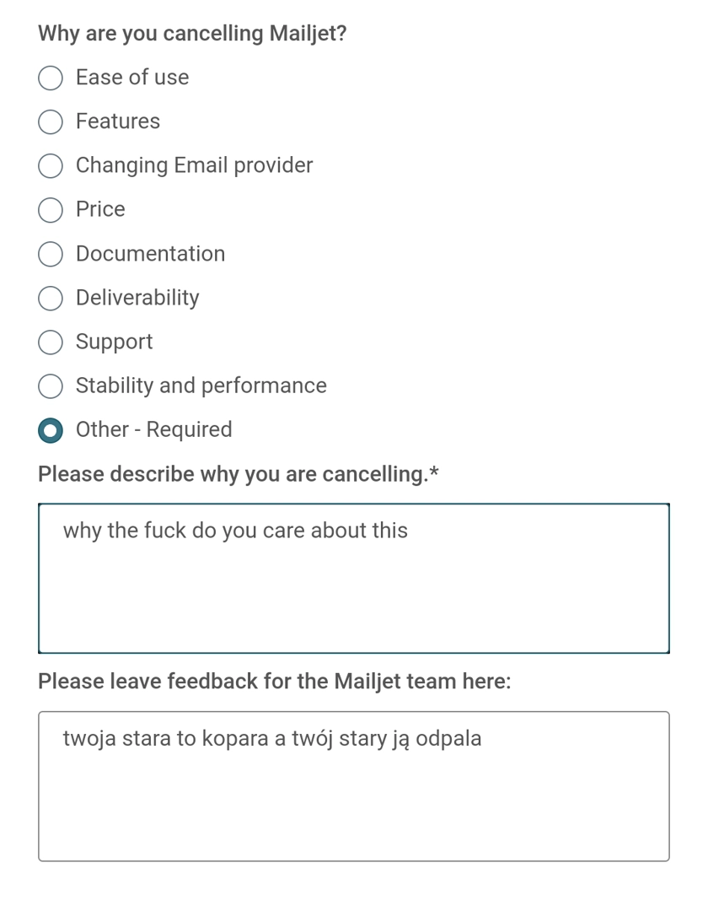Screen dimensions: 708x911
Task: Focus the Mailjet team feedback text box
Action: [354, 786]
